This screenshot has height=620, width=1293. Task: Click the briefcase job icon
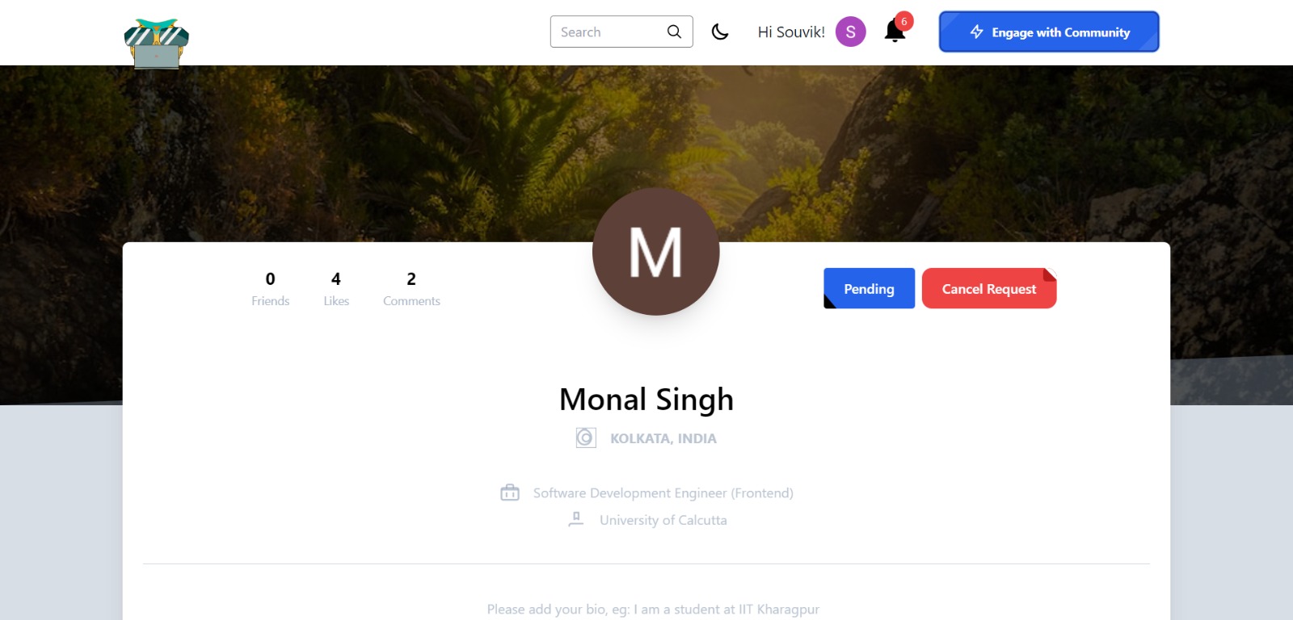coord(510,492)
